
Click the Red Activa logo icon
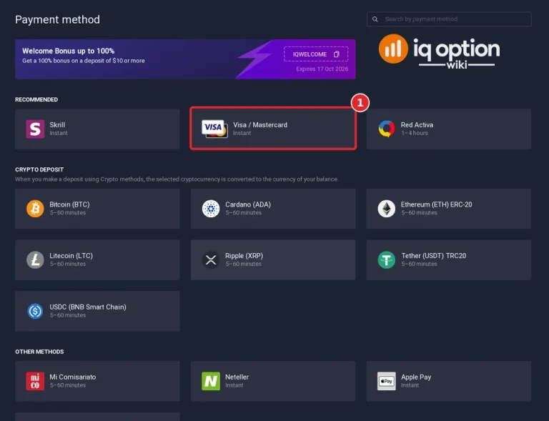point(387,129)
